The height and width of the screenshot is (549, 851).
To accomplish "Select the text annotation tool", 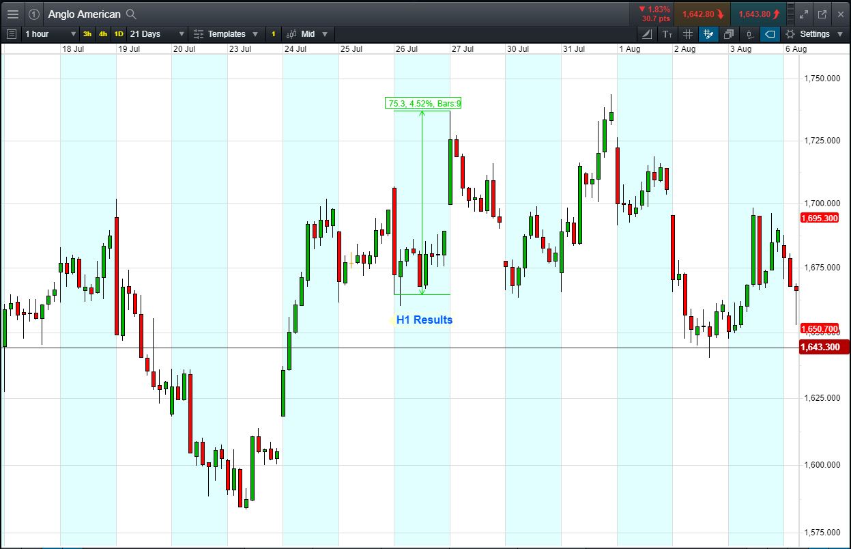I will [667, 34].
